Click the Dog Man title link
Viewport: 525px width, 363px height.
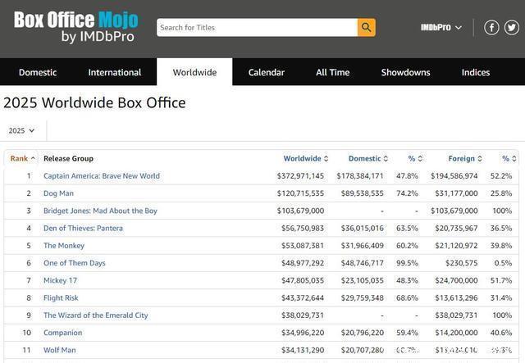coord(58,193)
